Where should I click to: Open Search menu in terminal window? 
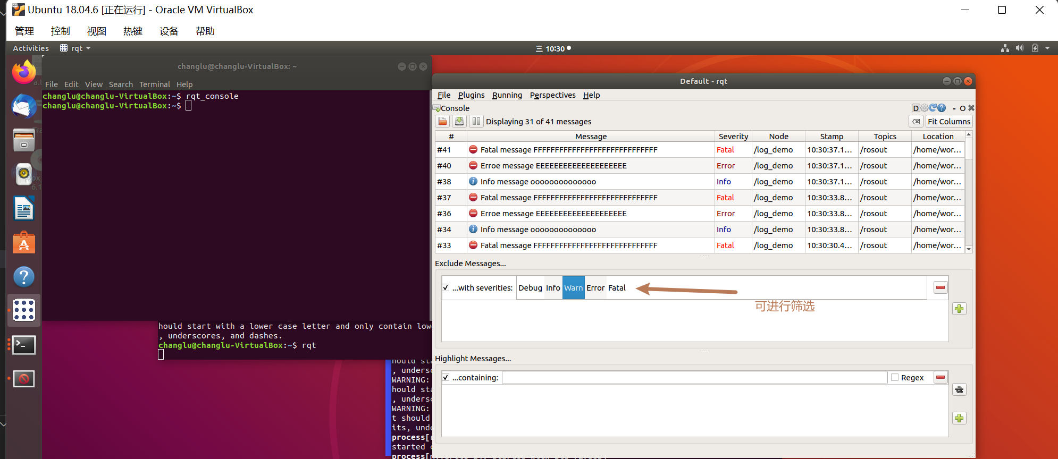[x=121, y=84]
